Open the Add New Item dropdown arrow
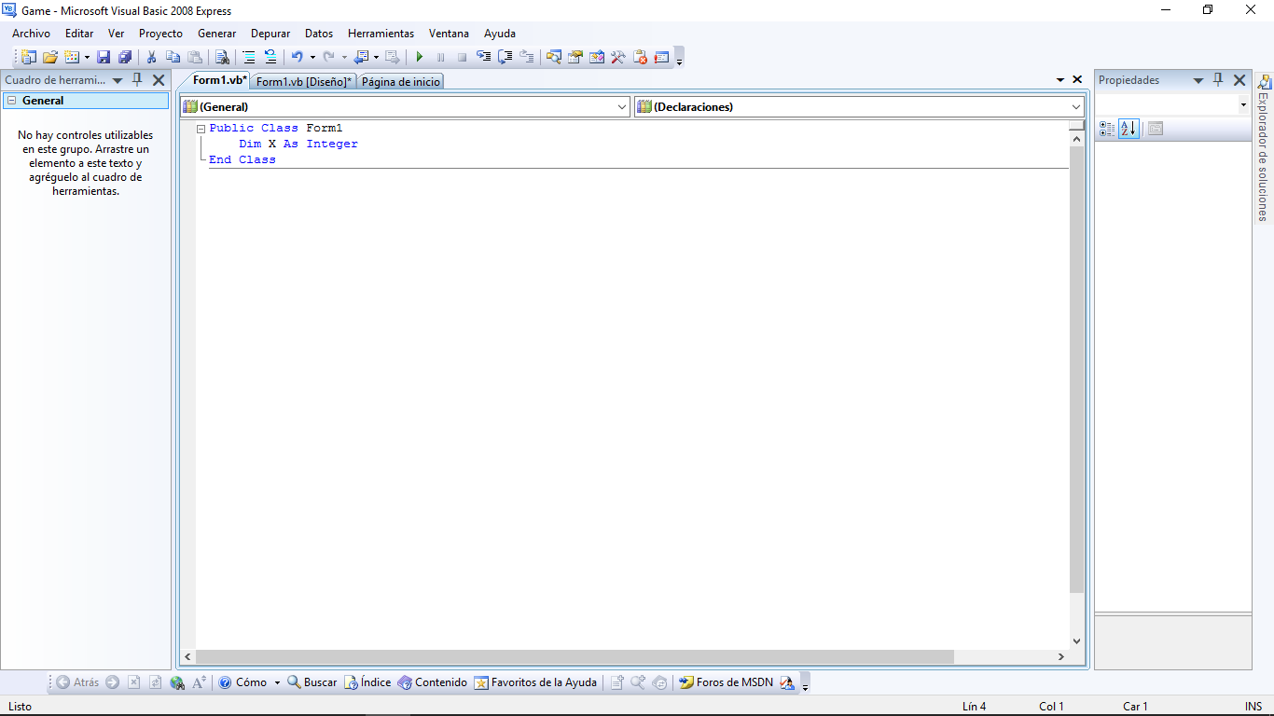The width and height of the screenshot is (1274, 716). [x=87, y=57]
